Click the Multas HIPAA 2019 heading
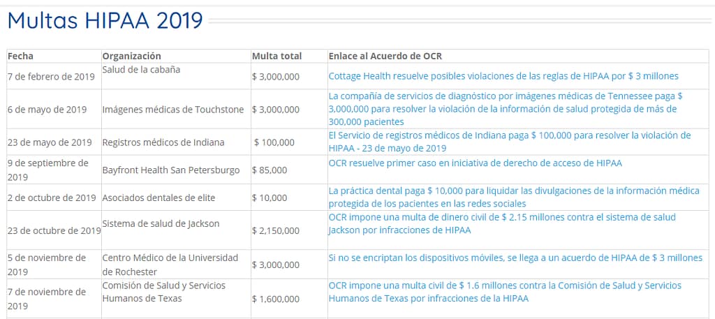 point(105,21)
